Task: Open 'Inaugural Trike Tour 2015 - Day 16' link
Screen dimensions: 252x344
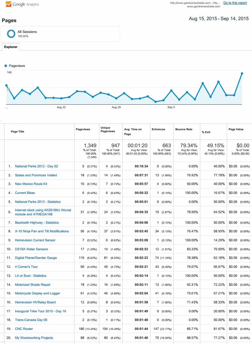Action: click(41, 311)
